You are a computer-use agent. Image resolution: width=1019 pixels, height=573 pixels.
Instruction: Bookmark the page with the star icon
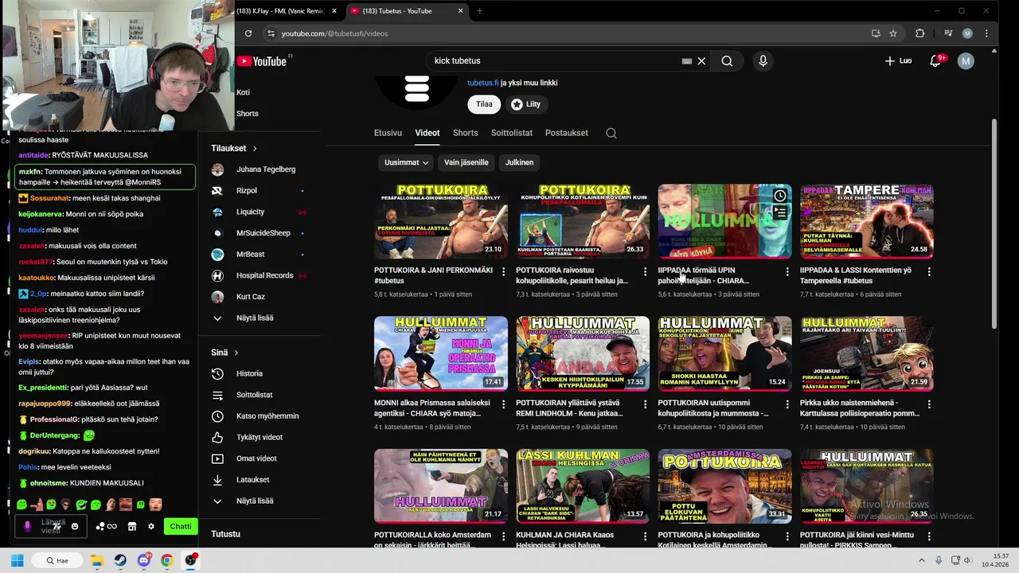pyautogui.click(x=893, y=33)
